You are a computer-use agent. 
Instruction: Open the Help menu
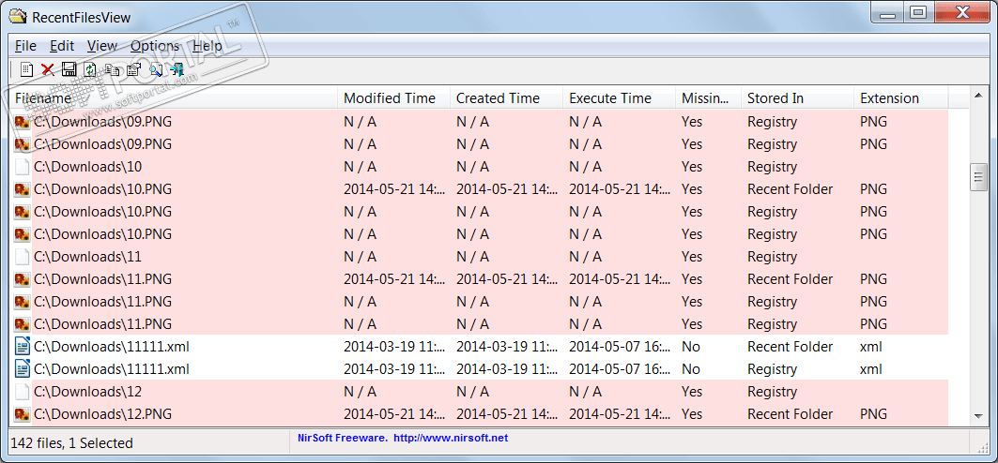pyautogui.click(x=207, y=46)
